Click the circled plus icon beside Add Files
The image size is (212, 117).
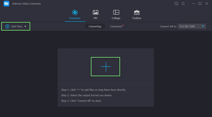pos(7,26)
